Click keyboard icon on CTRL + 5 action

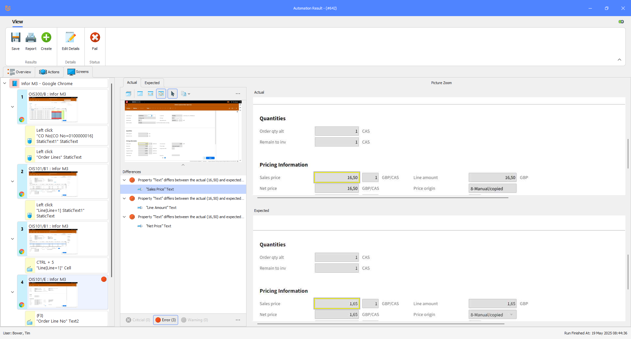pos(30,269)
